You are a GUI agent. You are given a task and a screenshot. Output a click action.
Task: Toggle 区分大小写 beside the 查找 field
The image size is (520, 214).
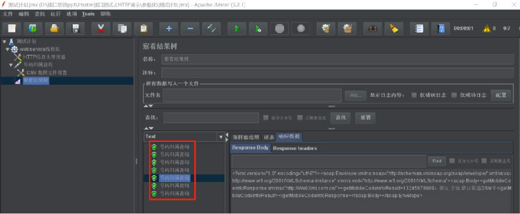pyautogui.click(x=265, y=118)
